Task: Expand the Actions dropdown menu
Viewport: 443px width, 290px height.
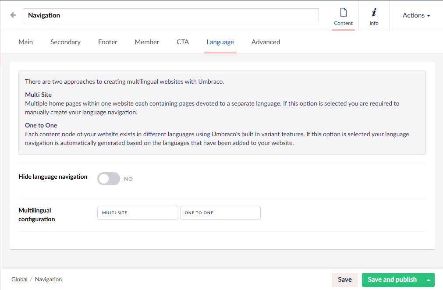Action: pyautogui.click(x=416, y=15)
